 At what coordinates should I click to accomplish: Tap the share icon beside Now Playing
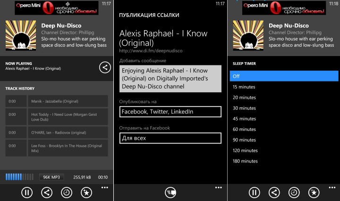pos(104,67)
